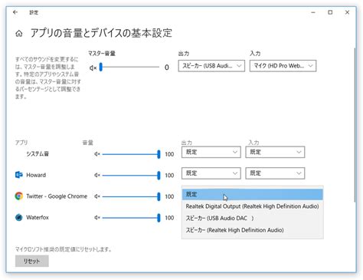Screen dimensions: 363x280
Task: Minimize the settings window
Action: pyautogui.click(x=313, y=12)
